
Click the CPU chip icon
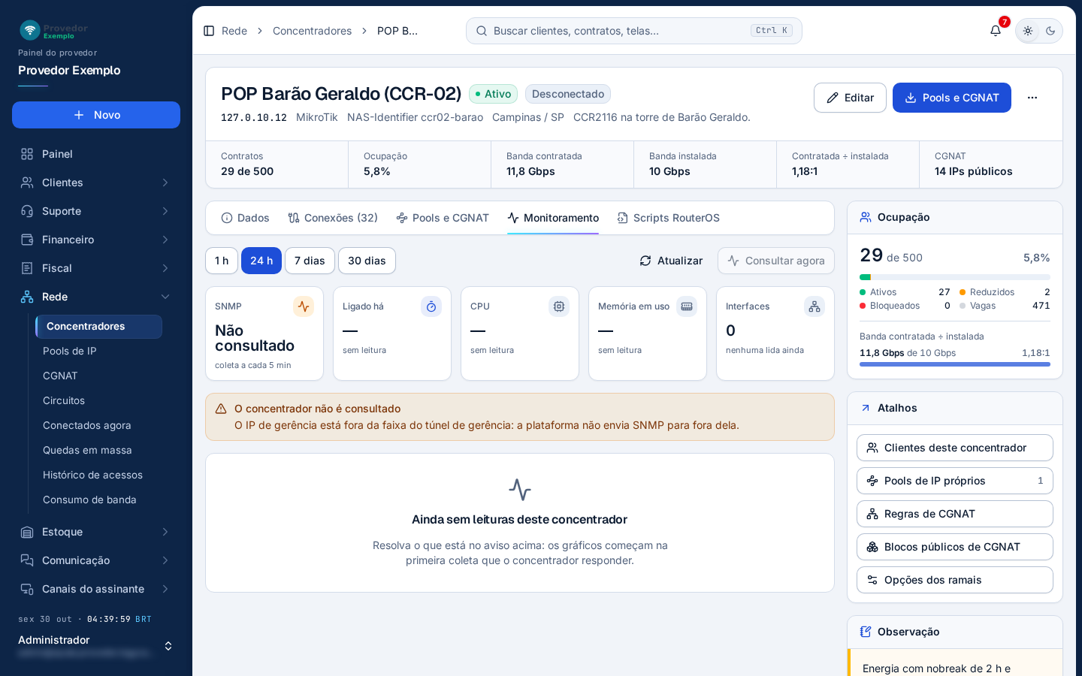coord(559,306)
